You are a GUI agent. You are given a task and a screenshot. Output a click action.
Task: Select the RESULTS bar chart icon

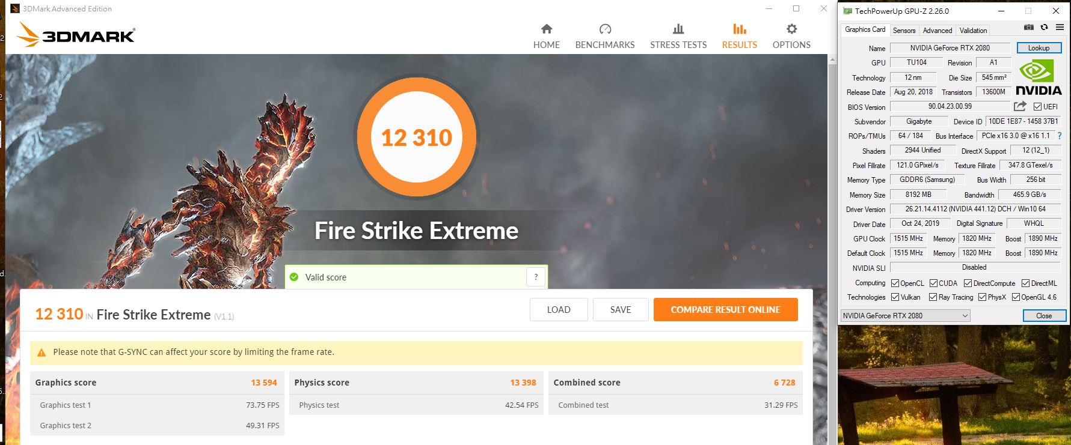click(739, 29)
